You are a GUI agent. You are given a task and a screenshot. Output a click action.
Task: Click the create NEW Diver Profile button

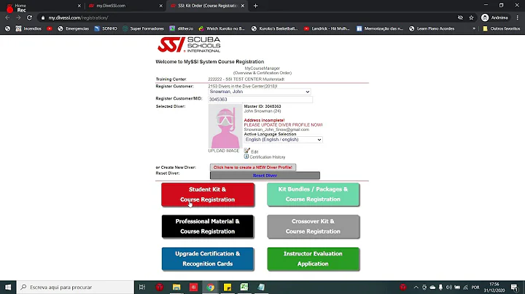point(253,167)
